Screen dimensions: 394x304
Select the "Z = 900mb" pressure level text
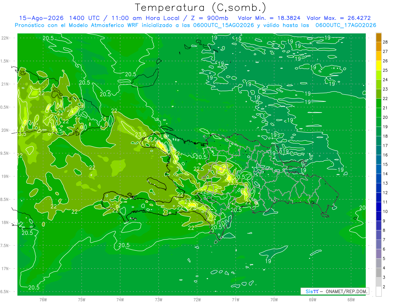[x=209, y=18]
